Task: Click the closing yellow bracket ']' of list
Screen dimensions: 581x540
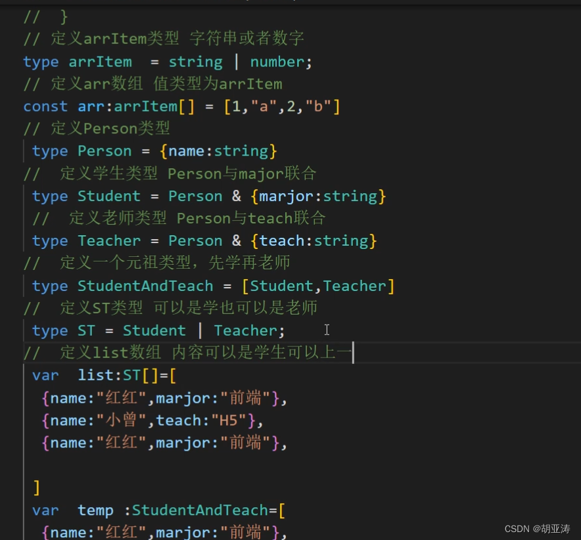Action: coord(36,488)
